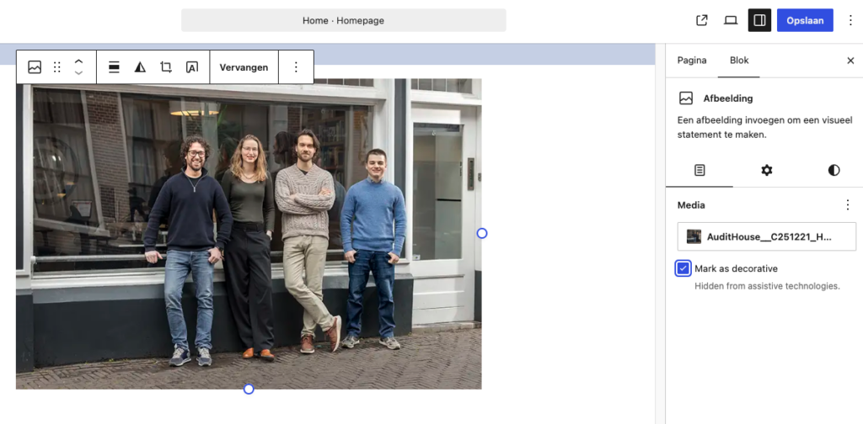Open the editor options menu at top right
Screen dimensions: 863x424
[850, 20]
